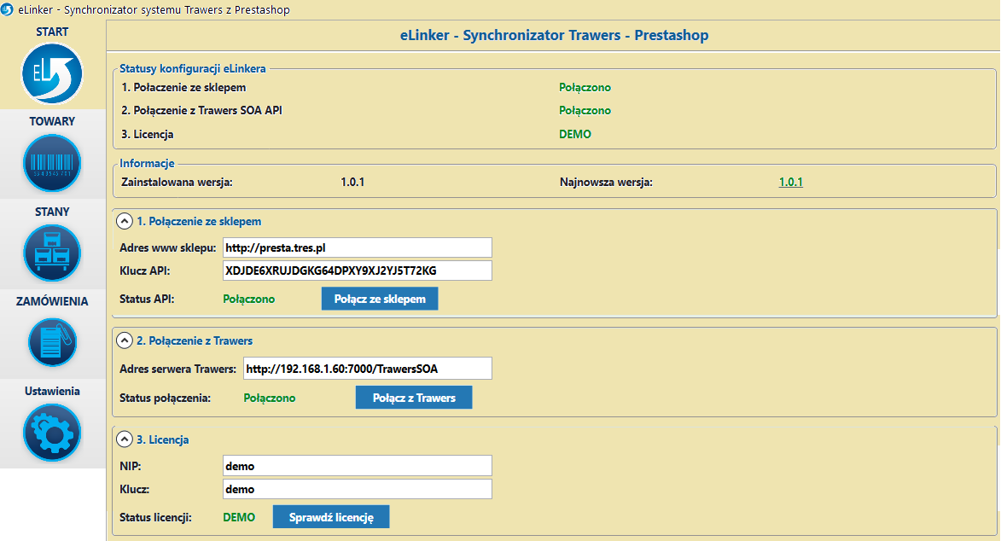Click the 'Sprawdź licencję' button
1001x541 pixels.
(331, 517)
